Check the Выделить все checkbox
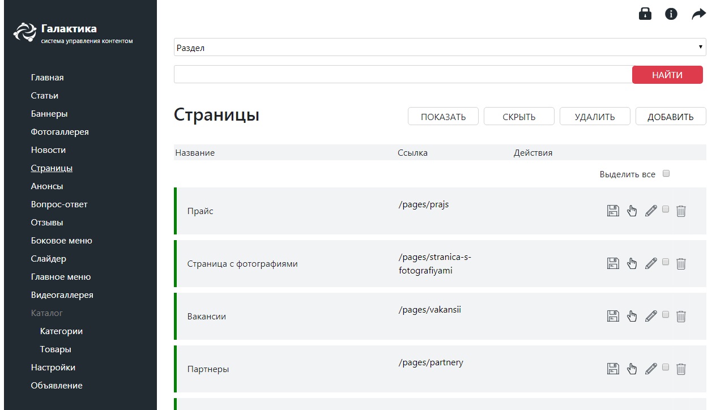The width and height of the screenshot is (716, 410). (x=666, y=174)
